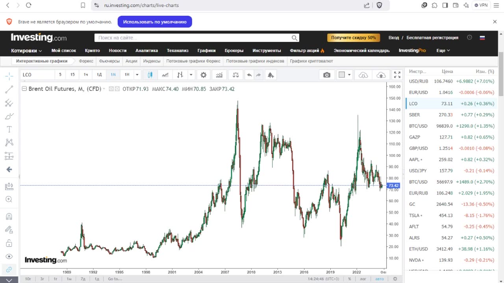The width and height of the screenshot is (504, 283).
Task: Switch to the Форекс charts tab
Action: click(x=86, y=61)
